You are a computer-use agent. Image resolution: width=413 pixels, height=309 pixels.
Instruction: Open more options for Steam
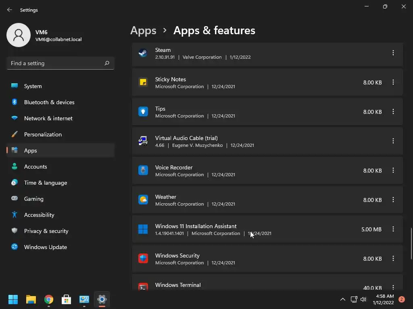(393, 53)
